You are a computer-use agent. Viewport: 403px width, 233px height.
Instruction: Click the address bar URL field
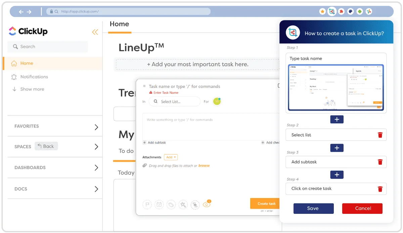click(x=128, y=11)
